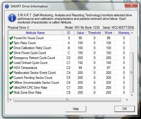Click the status checkmark for HDA Temperature
141x119 pixels.
[x=11, y=68]
